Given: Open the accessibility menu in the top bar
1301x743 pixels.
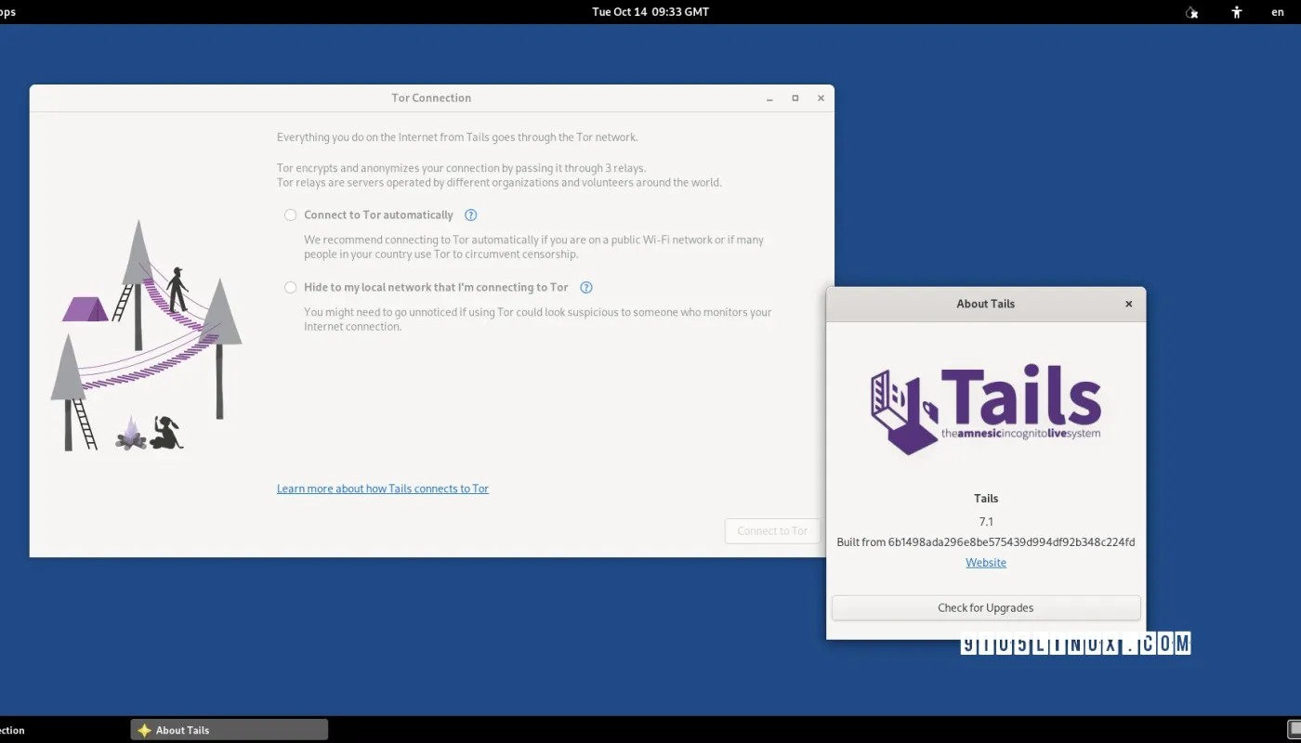Looking at the screenshot, I should pos(1236,12).
